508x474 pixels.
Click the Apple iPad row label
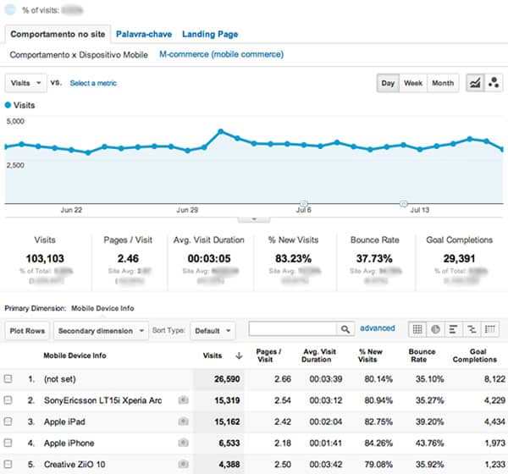[x=64, y=422]
